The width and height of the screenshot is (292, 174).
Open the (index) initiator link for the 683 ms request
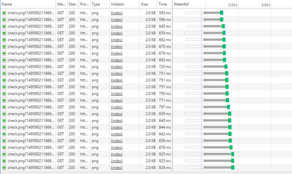[x=117, y=60]
